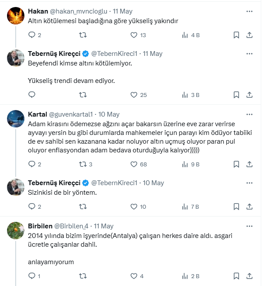Screen dimensions: 263x286
Task: Like Kartal's tweet with 68 likes
Action: click(134, 165)
